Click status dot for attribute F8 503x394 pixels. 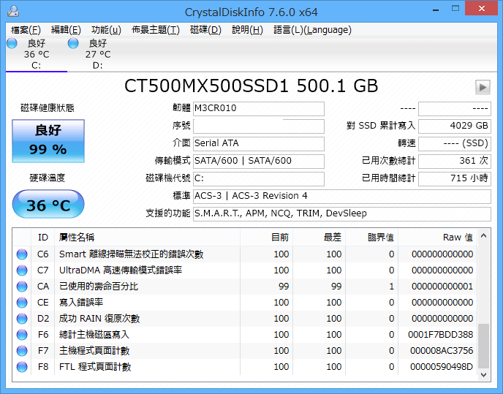pos(22,367)
